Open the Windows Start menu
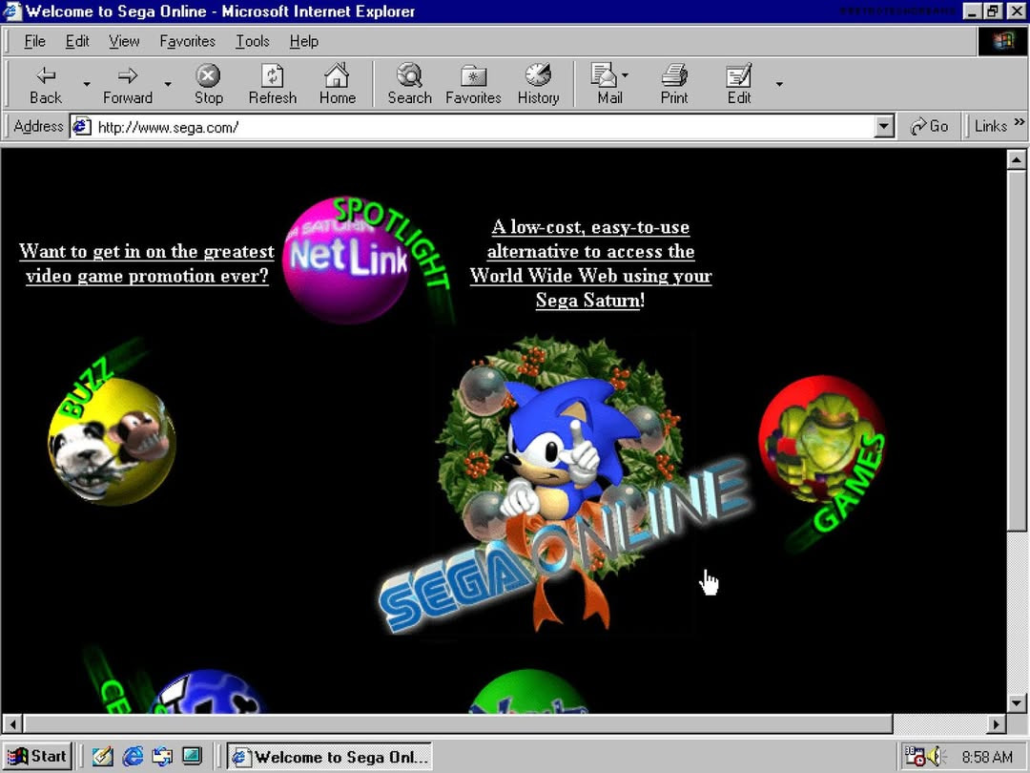Screen dimensions: 1030x773 [39, 756]
